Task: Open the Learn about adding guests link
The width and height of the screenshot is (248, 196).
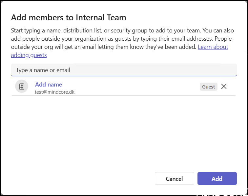Action: (213, 47)
